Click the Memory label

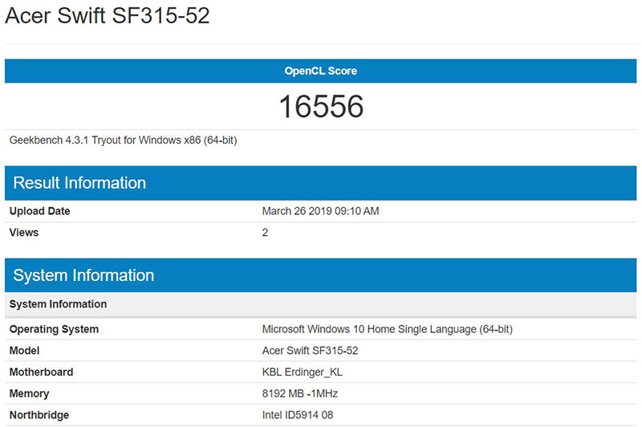29,394
